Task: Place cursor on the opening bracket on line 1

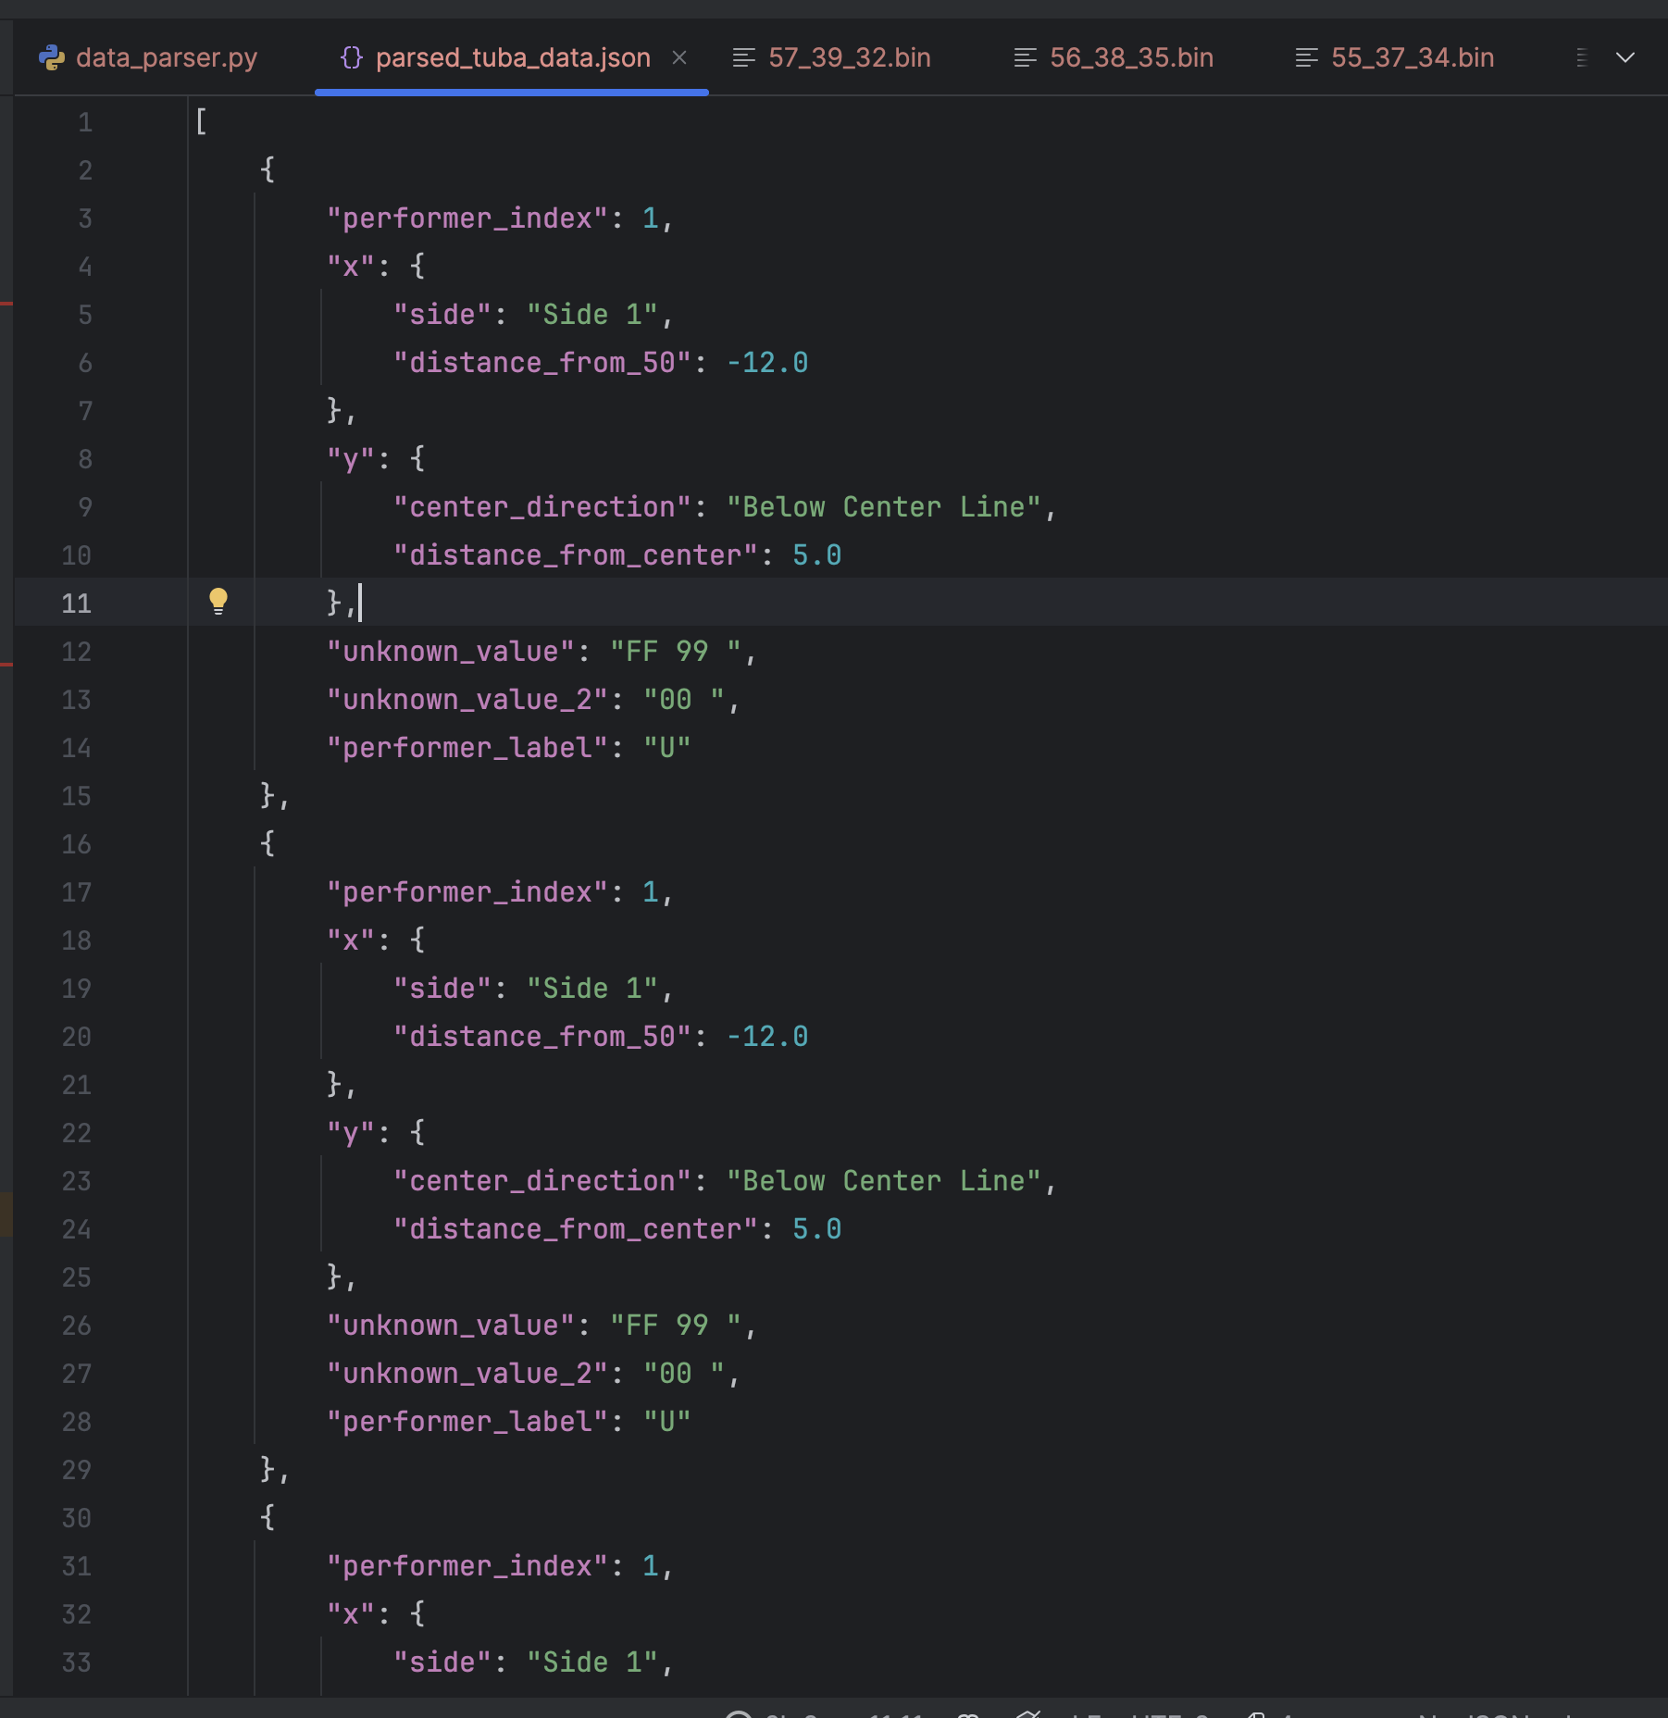Action: (201, 122)
